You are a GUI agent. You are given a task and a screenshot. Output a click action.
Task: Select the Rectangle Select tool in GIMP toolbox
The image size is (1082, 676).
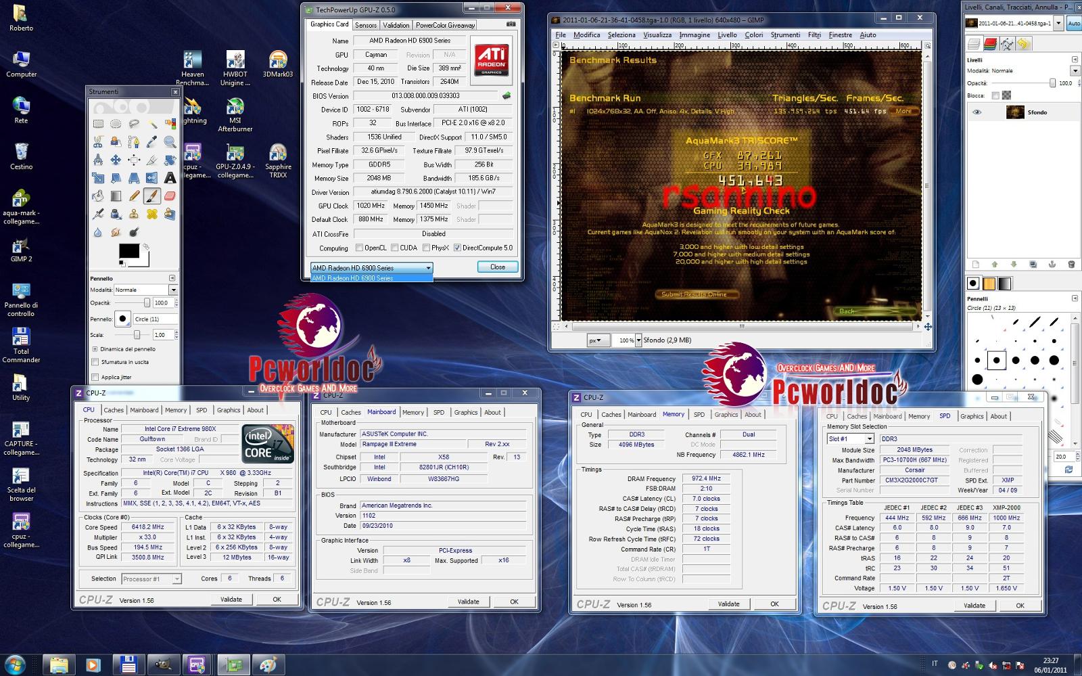coord(98,123)
